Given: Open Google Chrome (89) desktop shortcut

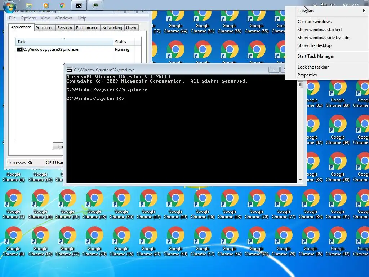Looking at the screenshot, I should [338, 130].
